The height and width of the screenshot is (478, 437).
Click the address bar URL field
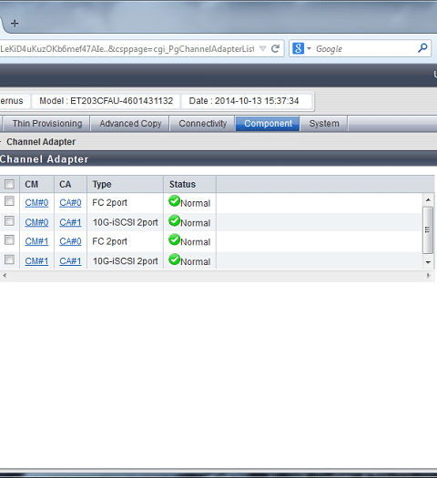point(127,49)
